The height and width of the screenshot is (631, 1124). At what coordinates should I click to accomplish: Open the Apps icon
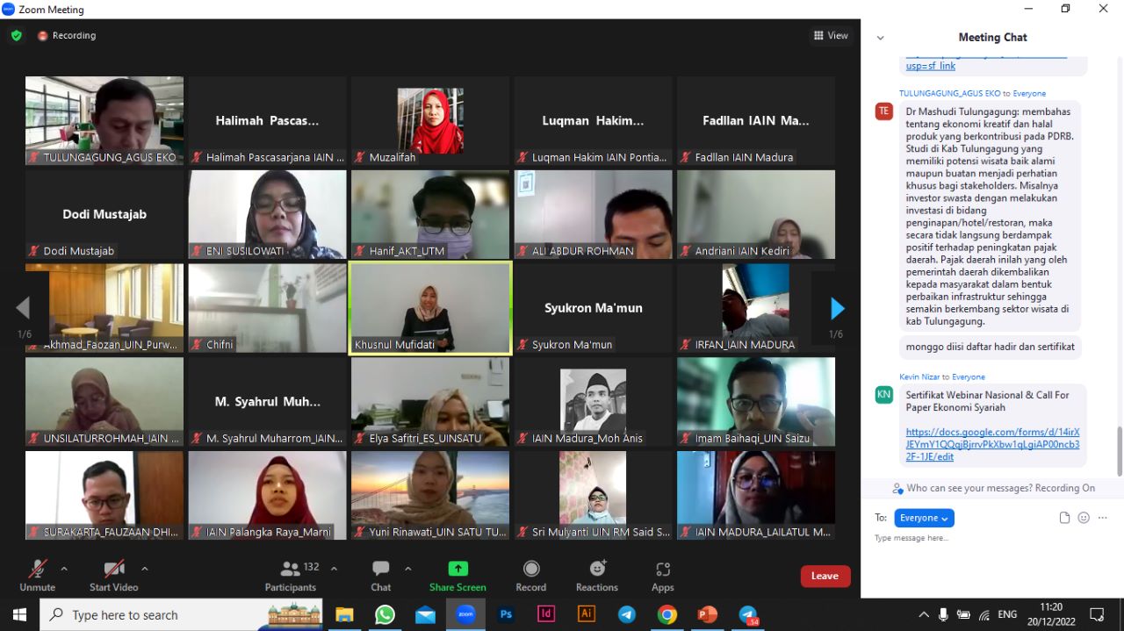tap(663, 569)
